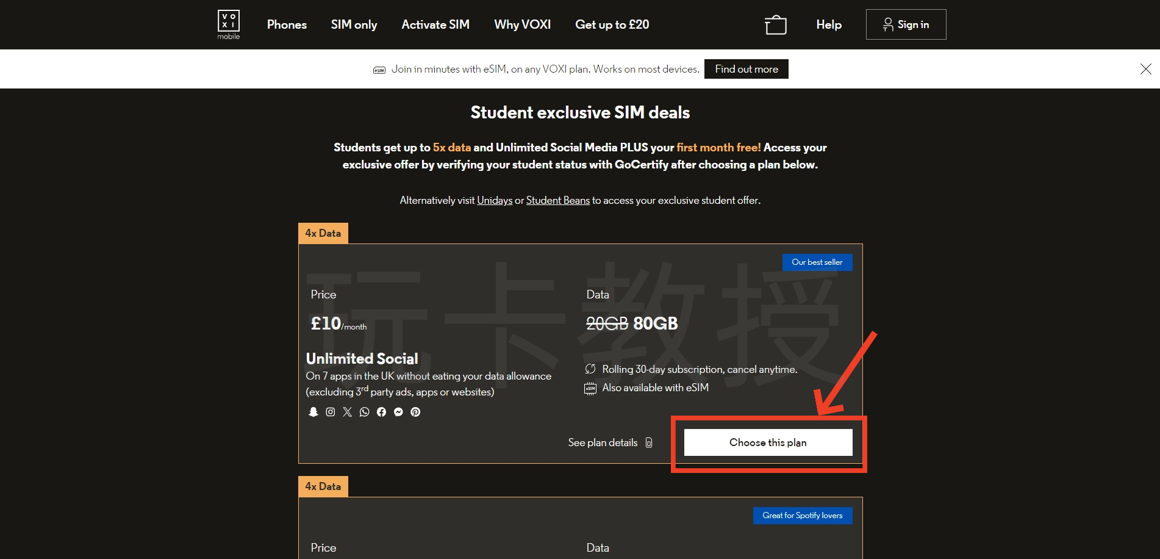Viewport: 1160px width, 559px height.
Task: Click the Snapchat icon in Unlimited Social
Action: [x=313, y=412]
